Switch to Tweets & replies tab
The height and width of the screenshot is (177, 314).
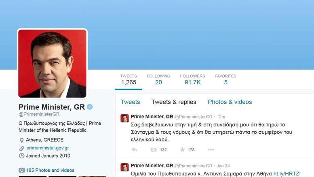pos(174,102)
